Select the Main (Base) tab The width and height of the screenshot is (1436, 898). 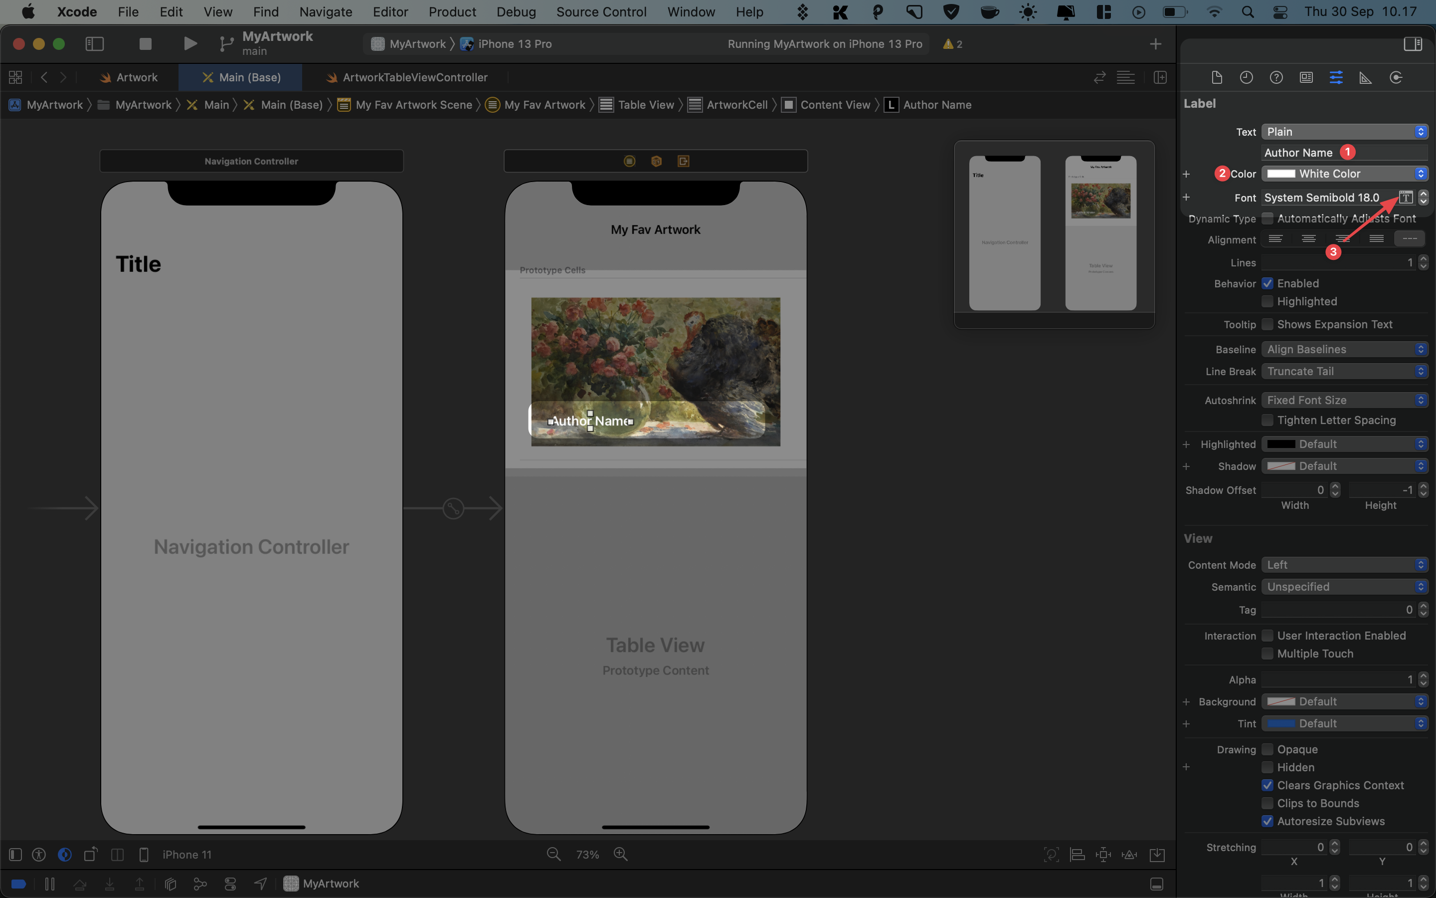click(241, 77)
